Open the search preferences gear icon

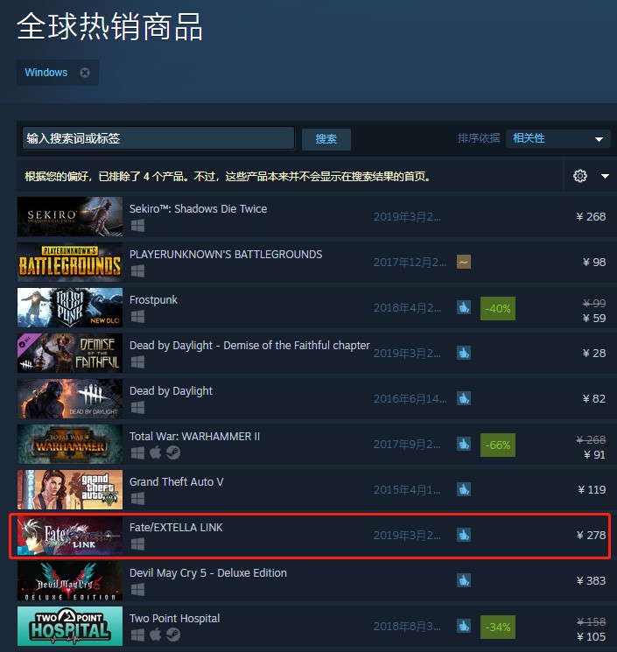click(x=580, y=176)
